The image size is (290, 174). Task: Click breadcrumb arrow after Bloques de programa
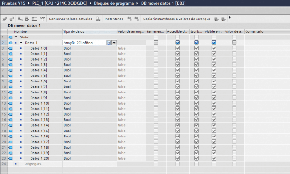tap(137, 3)
